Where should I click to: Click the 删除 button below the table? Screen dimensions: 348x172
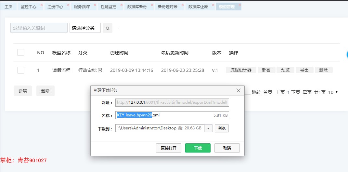45,91
